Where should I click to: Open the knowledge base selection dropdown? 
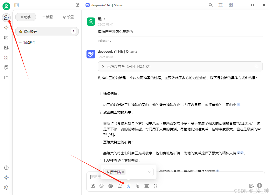[x=149, y=172]
